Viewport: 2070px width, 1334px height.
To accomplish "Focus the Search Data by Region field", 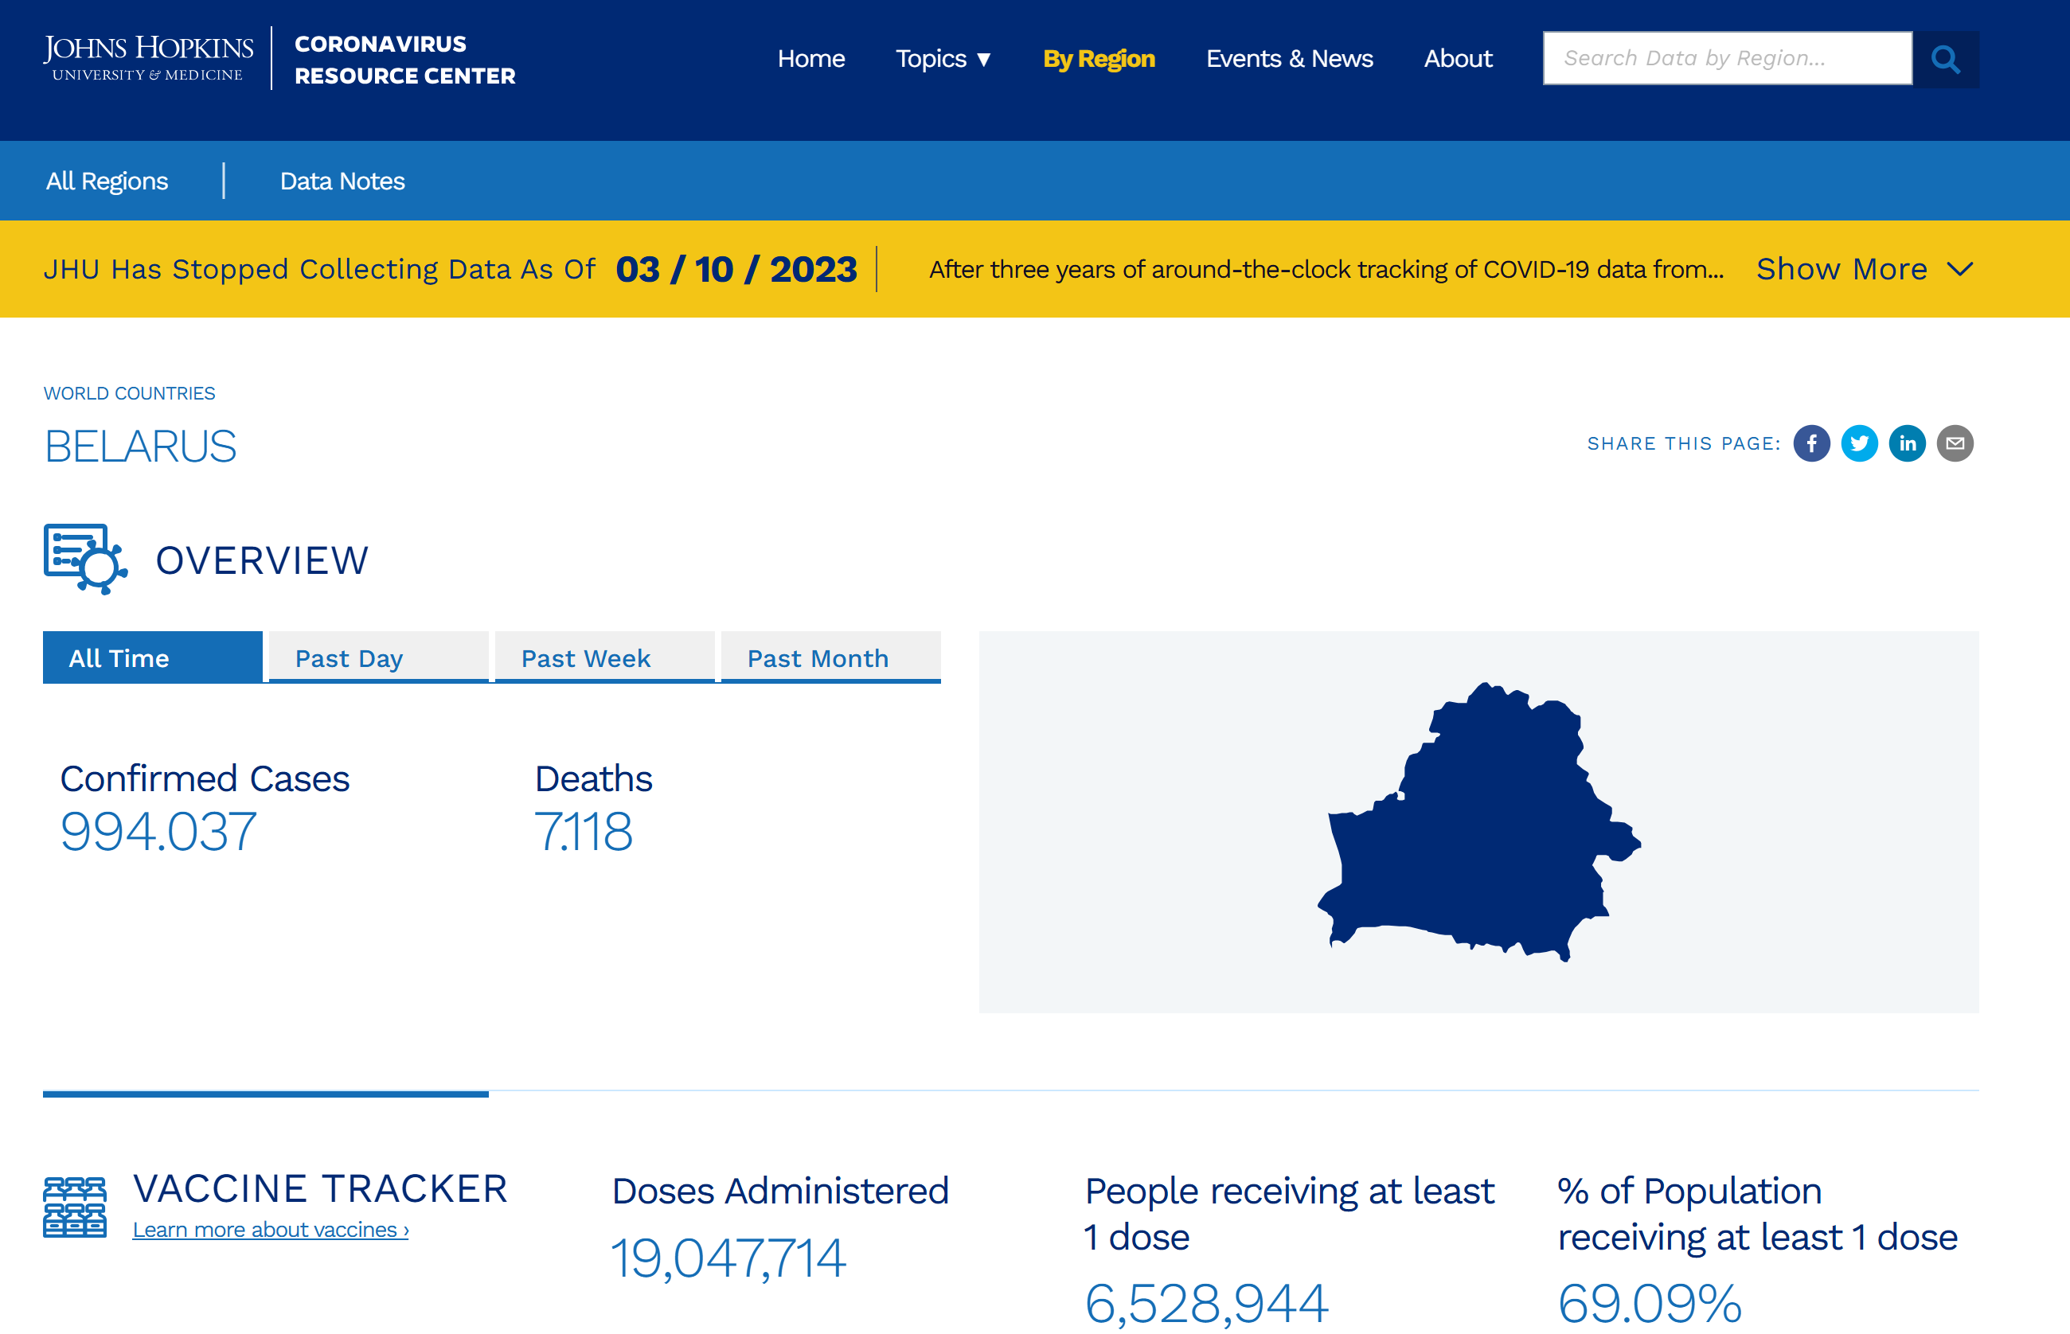I will pos(1727,59).
